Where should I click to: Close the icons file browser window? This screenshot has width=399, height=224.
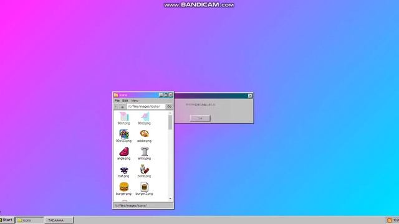[x=171, y=95]
